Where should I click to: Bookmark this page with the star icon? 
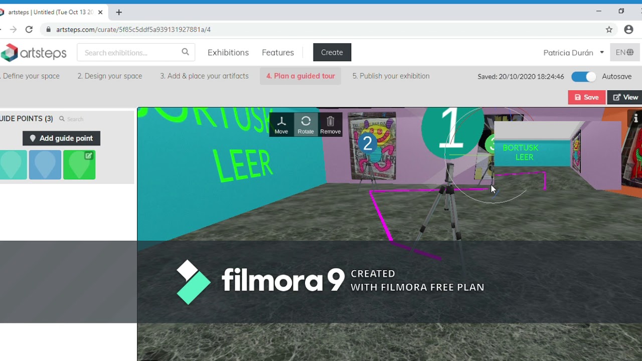(x=609, y=30)
